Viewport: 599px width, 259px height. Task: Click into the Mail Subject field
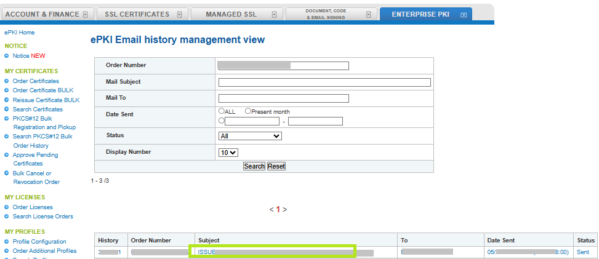[x=324, y=82]
